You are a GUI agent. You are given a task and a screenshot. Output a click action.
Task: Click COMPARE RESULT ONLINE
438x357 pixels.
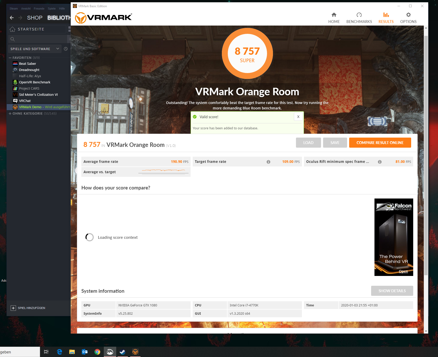[380, 142]
